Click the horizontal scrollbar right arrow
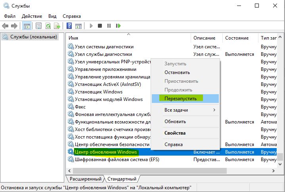The width and height of the screenshot is (285, 192). point(273,171)
